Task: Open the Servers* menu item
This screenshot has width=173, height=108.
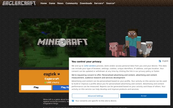Action: click(99, 3)
